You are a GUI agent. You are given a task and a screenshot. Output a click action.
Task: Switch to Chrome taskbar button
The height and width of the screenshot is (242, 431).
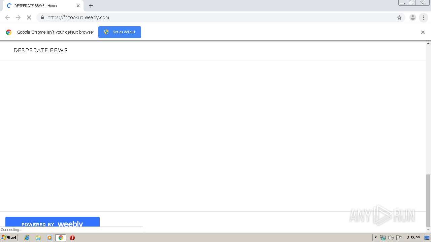point(61,238)
